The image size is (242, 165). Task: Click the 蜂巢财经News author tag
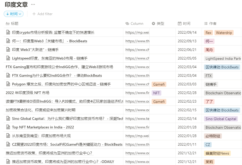[x=217, y=153]
